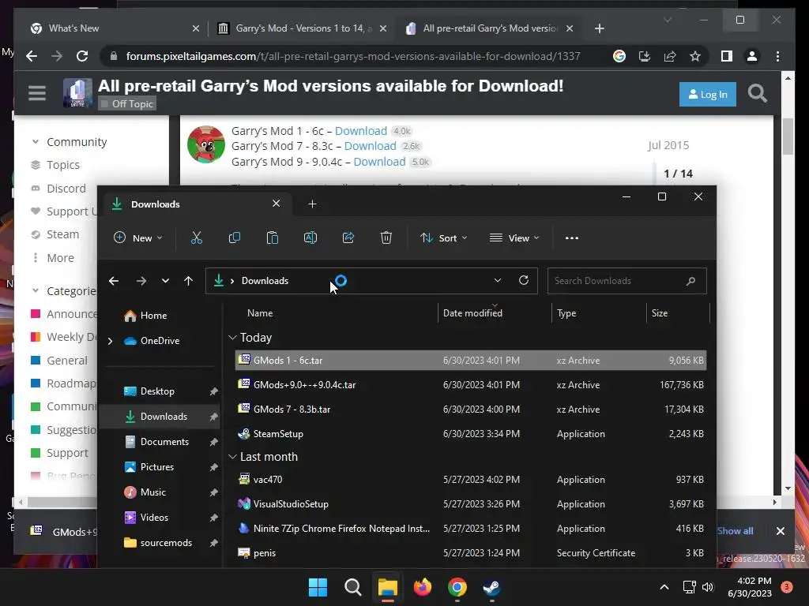Click the Copy icon in Explorer toolbar

[x=234, y=238]
